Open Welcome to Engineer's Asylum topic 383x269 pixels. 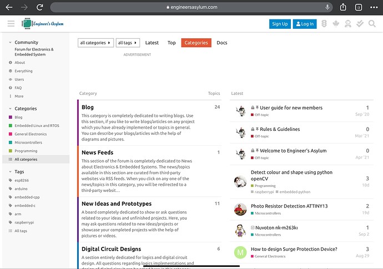click(293, 151)
